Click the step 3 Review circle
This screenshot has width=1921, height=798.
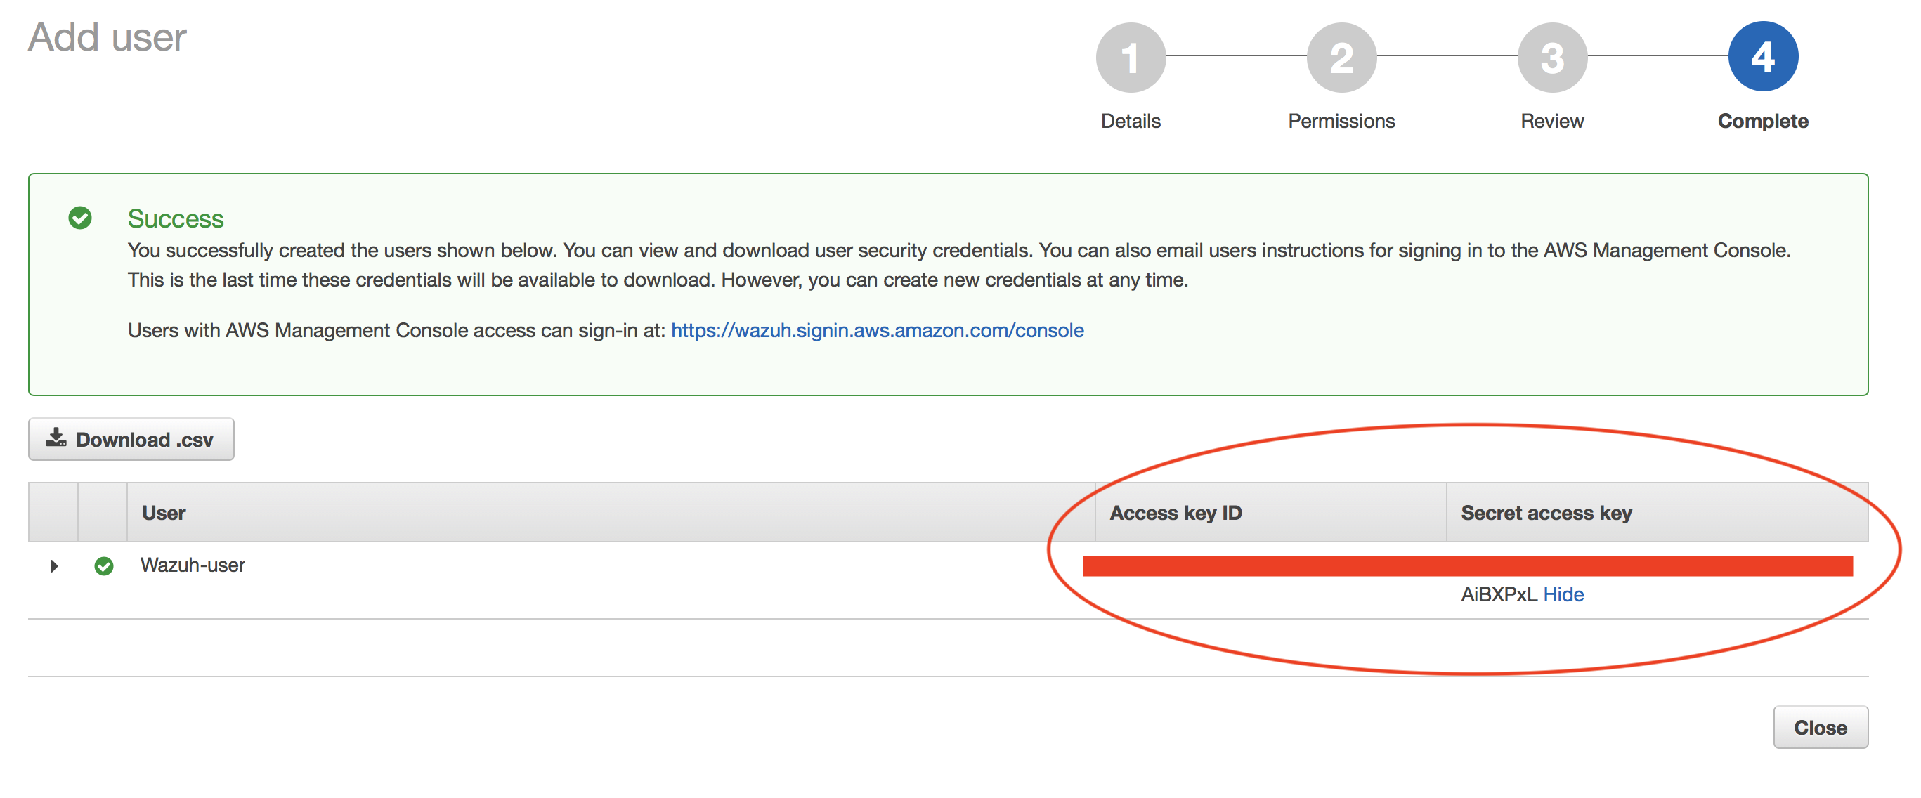(x=1552, y=58)
